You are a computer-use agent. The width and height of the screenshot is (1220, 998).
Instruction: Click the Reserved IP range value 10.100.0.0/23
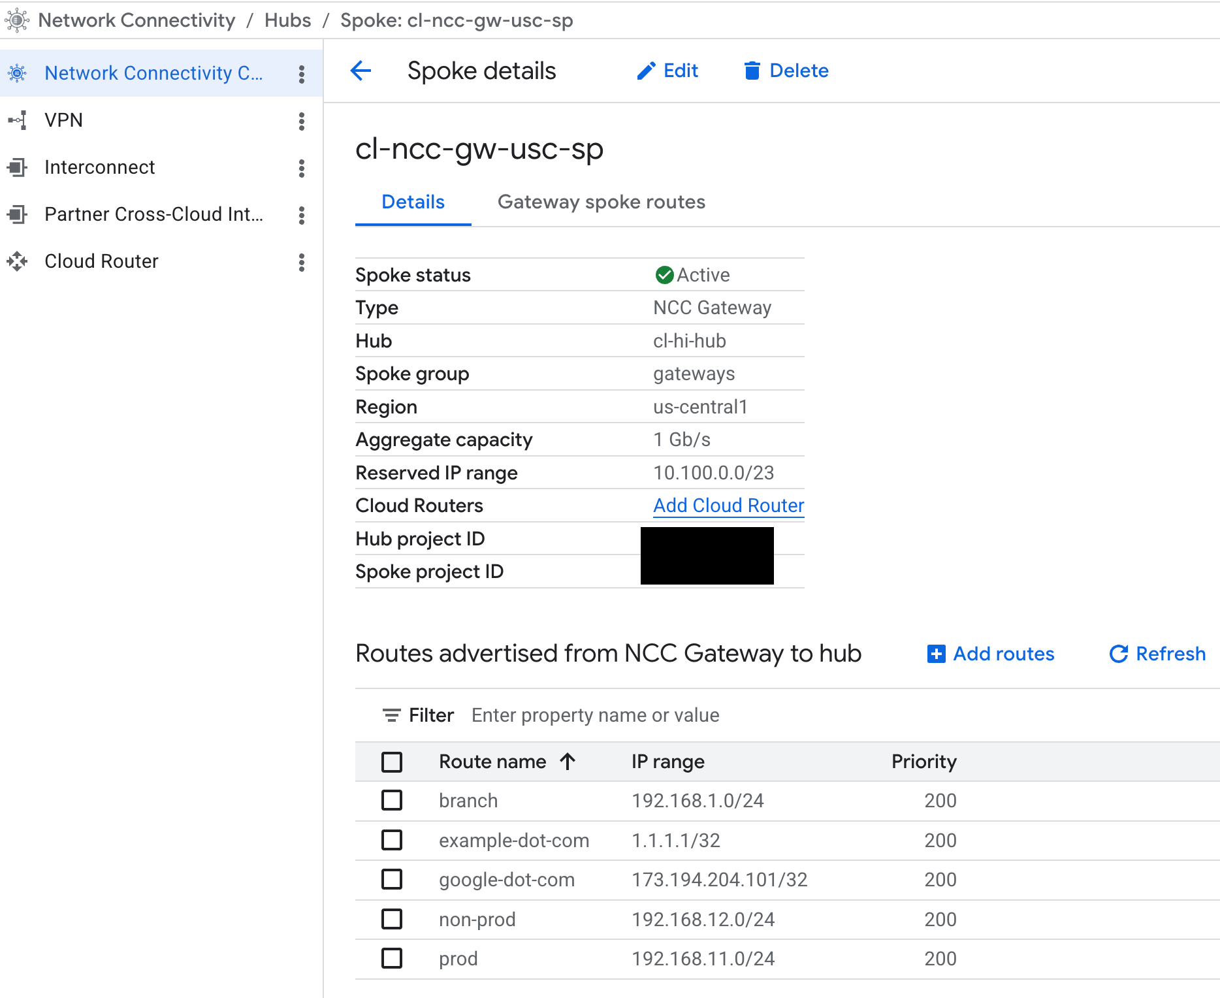pyautogui.click(x=714, y=473)
